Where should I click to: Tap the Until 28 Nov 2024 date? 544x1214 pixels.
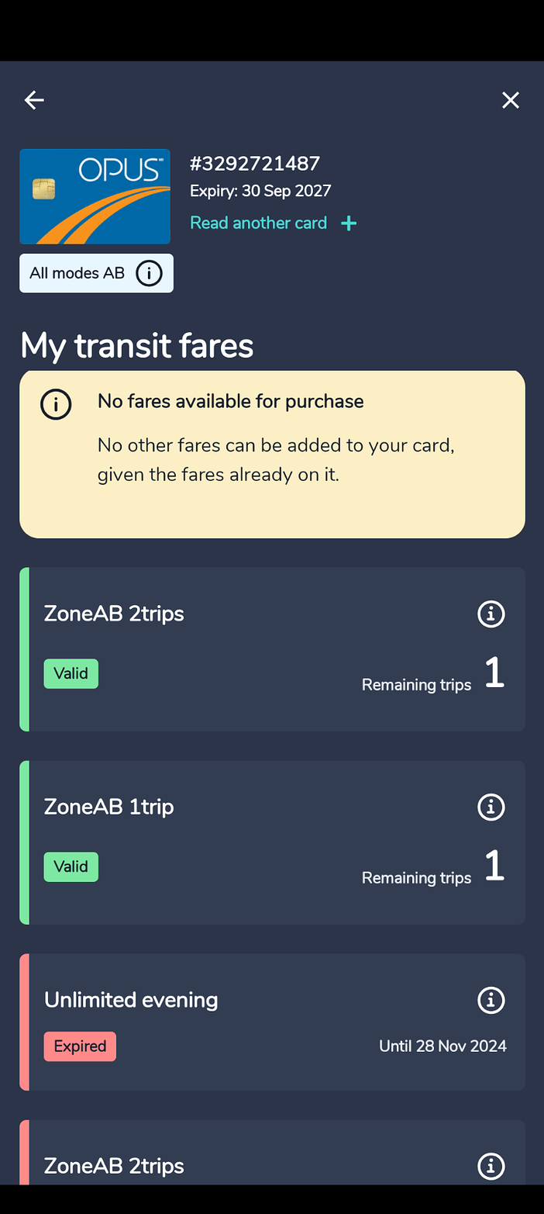[x=442, y=1046]
